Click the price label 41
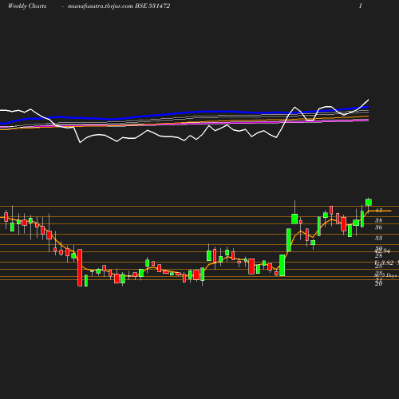Image resolution: width=399 pixels, height=399 pixels. pyautogui.click(x=379, y=210)
